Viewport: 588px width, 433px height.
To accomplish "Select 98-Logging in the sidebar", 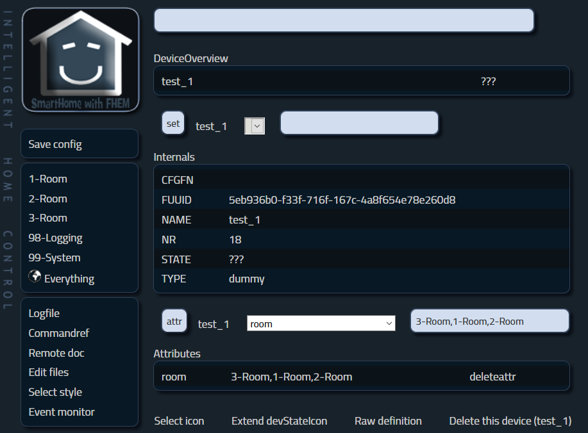I will (x=55, y=238).
